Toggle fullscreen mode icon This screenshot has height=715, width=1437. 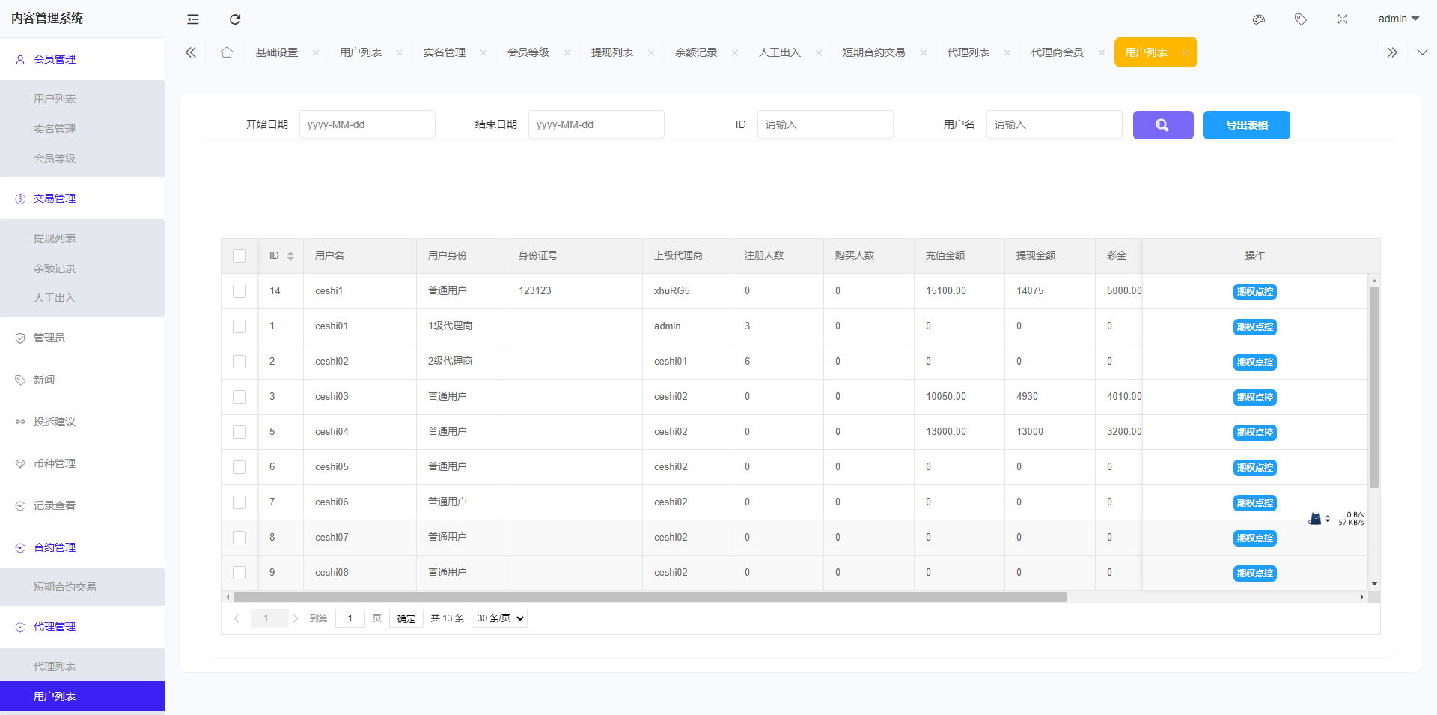1343,19
